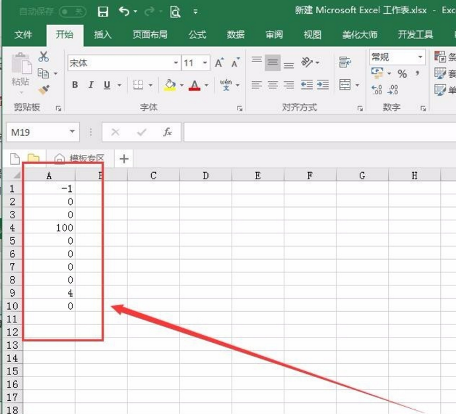
Task: Click the Save icon in quick access toolbar
Action: (x=103, y=12)
